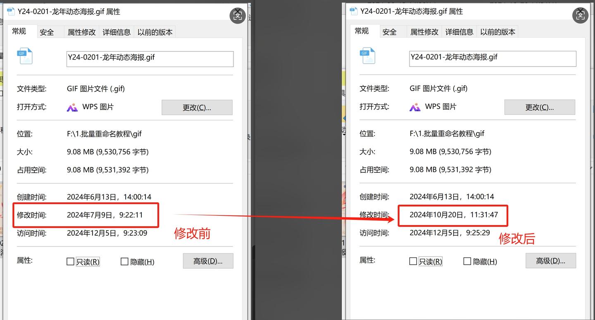The height and width of the screenshot is (320, 595).
Task: Tick the 隐藏(H) checkbox in left dialog
Action: (124, 261)
